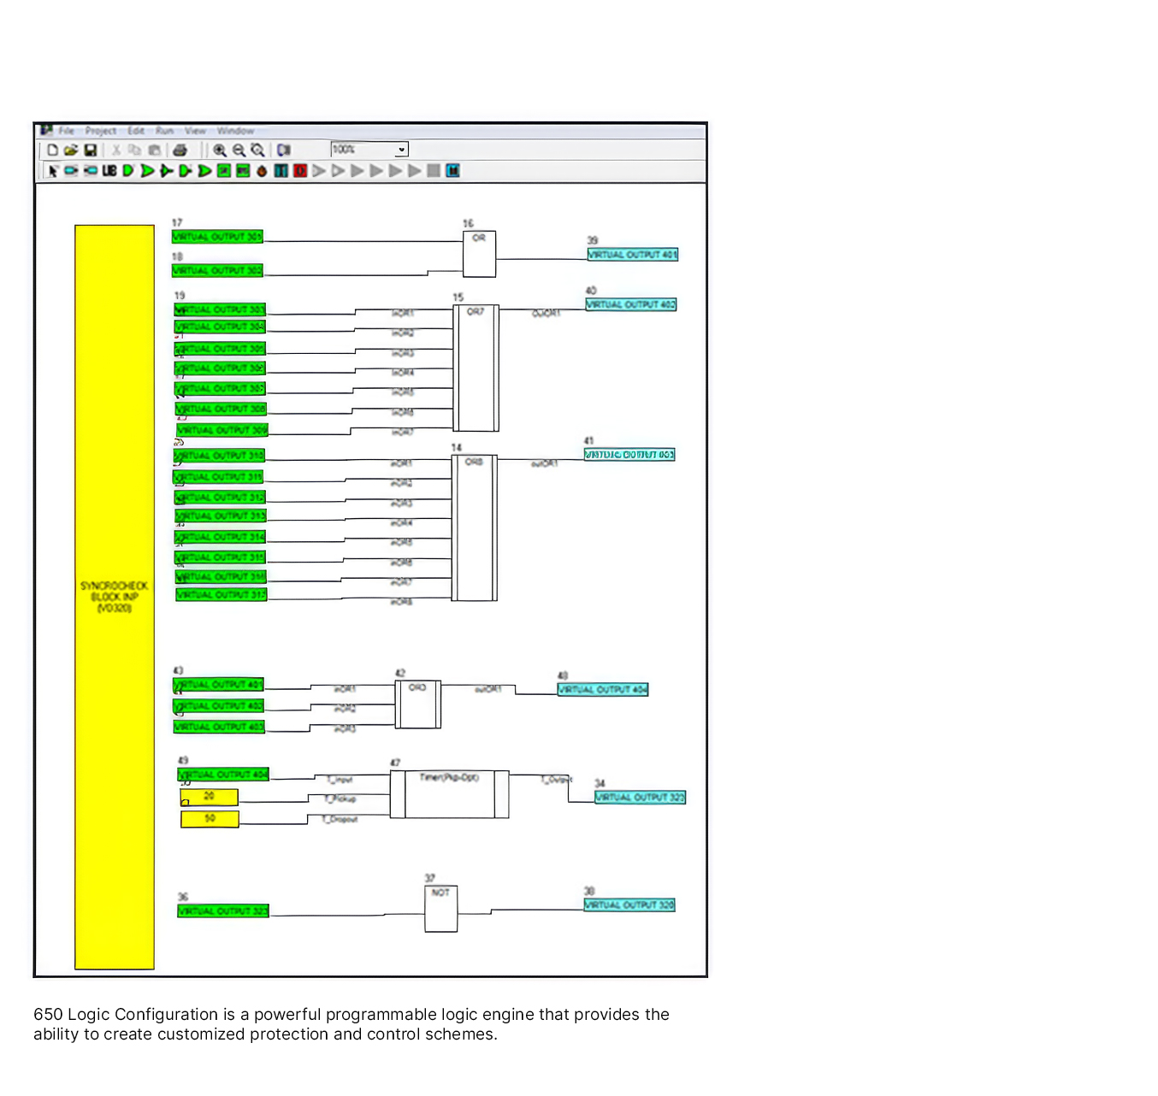The width and height of the screenshot is (1158, 1096).
Task: Select the green VIRTUAL OUTPUT 403 input
Action: (219, 727)
